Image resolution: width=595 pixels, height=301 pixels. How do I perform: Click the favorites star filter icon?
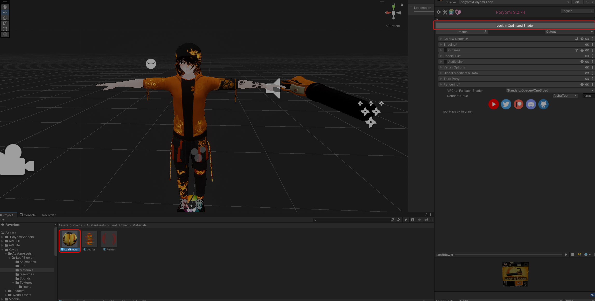[x=419, y=220]
